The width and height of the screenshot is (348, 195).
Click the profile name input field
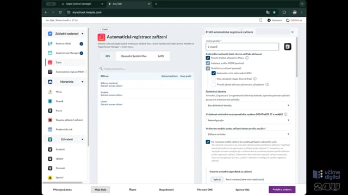(x=242, y=47)
